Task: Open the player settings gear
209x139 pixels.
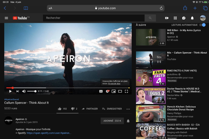Action: click(107, 91)
